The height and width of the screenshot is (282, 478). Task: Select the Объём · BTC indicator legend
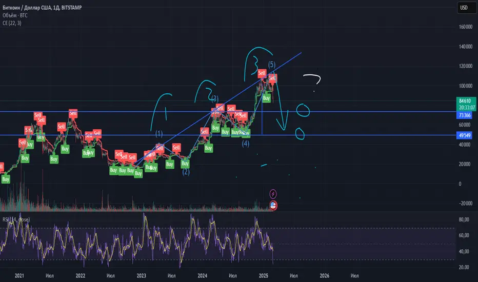click(x=15, y=15)
